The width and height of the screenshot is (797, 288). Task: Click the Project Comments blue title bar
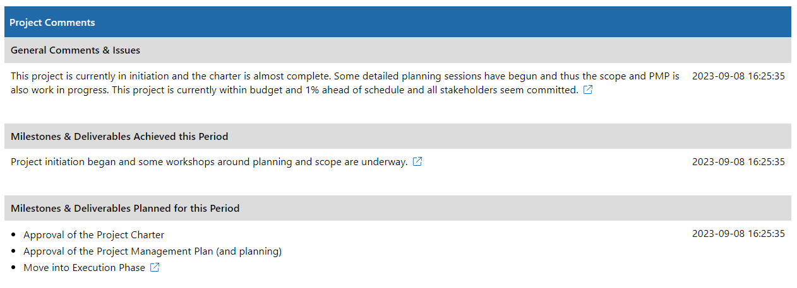click(397, 22)
